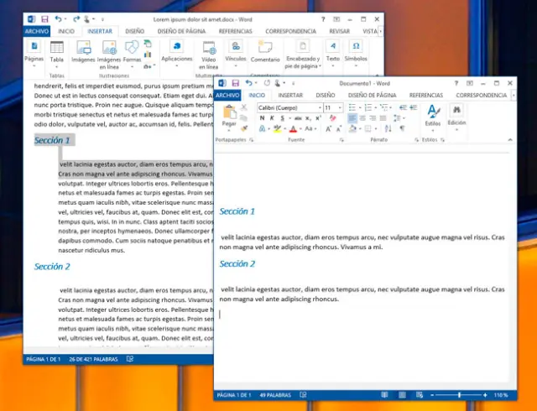Toggle bold formatting in Documento1
This screenshot has height=411, width=537.
click(261, 118)
